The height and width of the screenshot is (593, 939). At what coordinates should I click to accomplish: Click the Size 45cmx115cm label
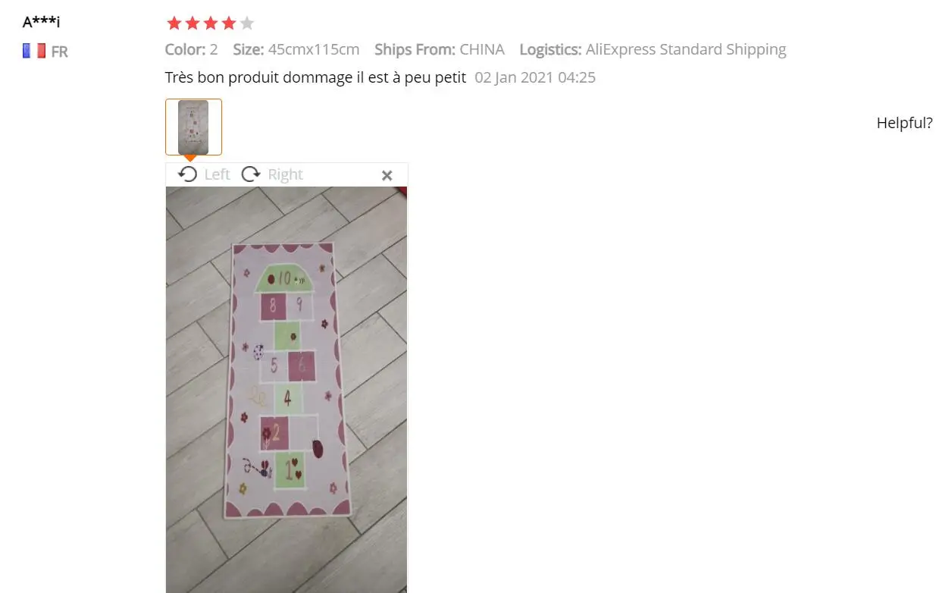[296, 49]
